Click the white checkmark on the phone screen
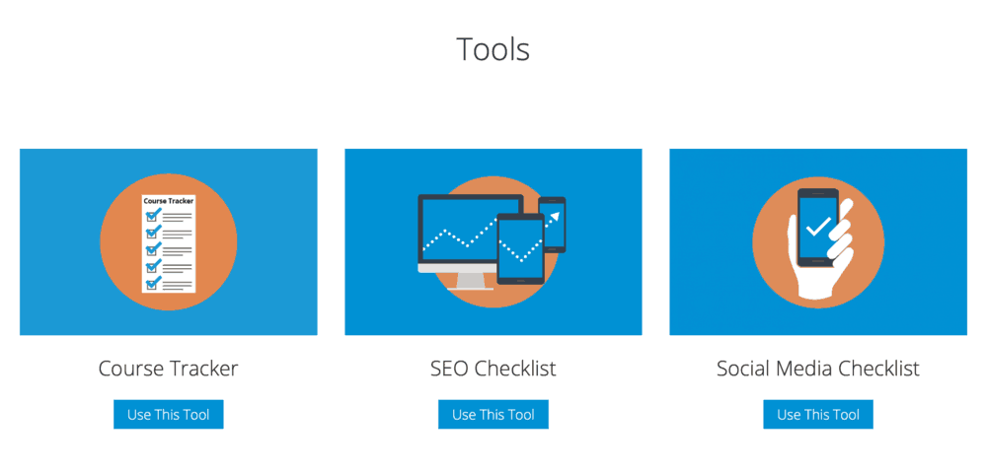The width and height of the screenshot is (987, 472). (817, 227)
